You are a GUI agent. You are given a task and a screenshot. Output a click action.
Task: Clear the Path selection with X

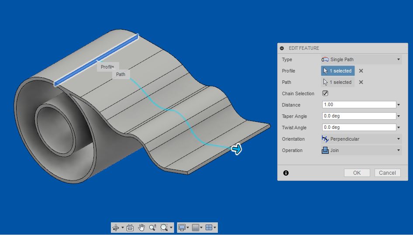[361, 82]
